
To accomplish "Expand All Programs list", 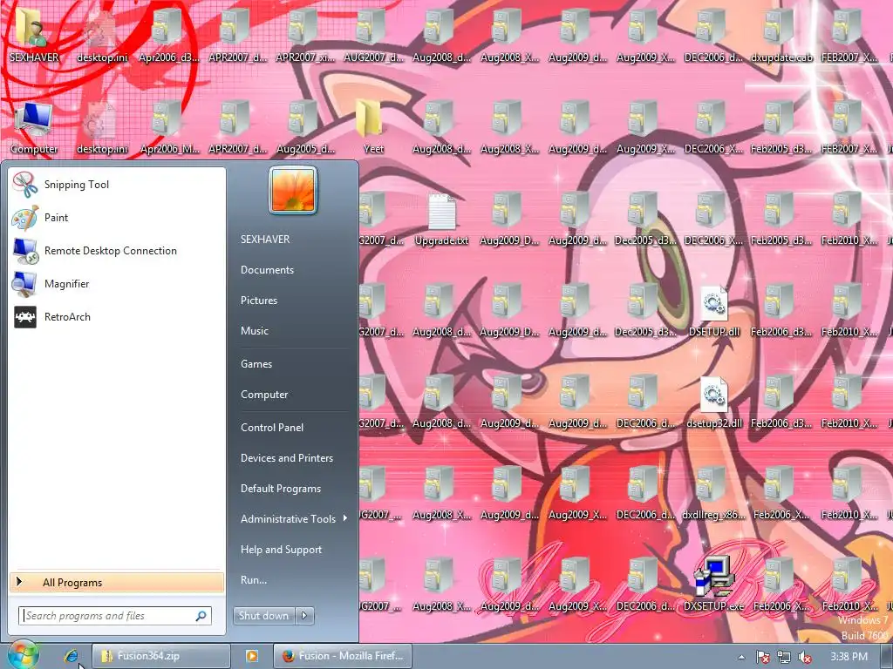I will [x=117, y=583].
